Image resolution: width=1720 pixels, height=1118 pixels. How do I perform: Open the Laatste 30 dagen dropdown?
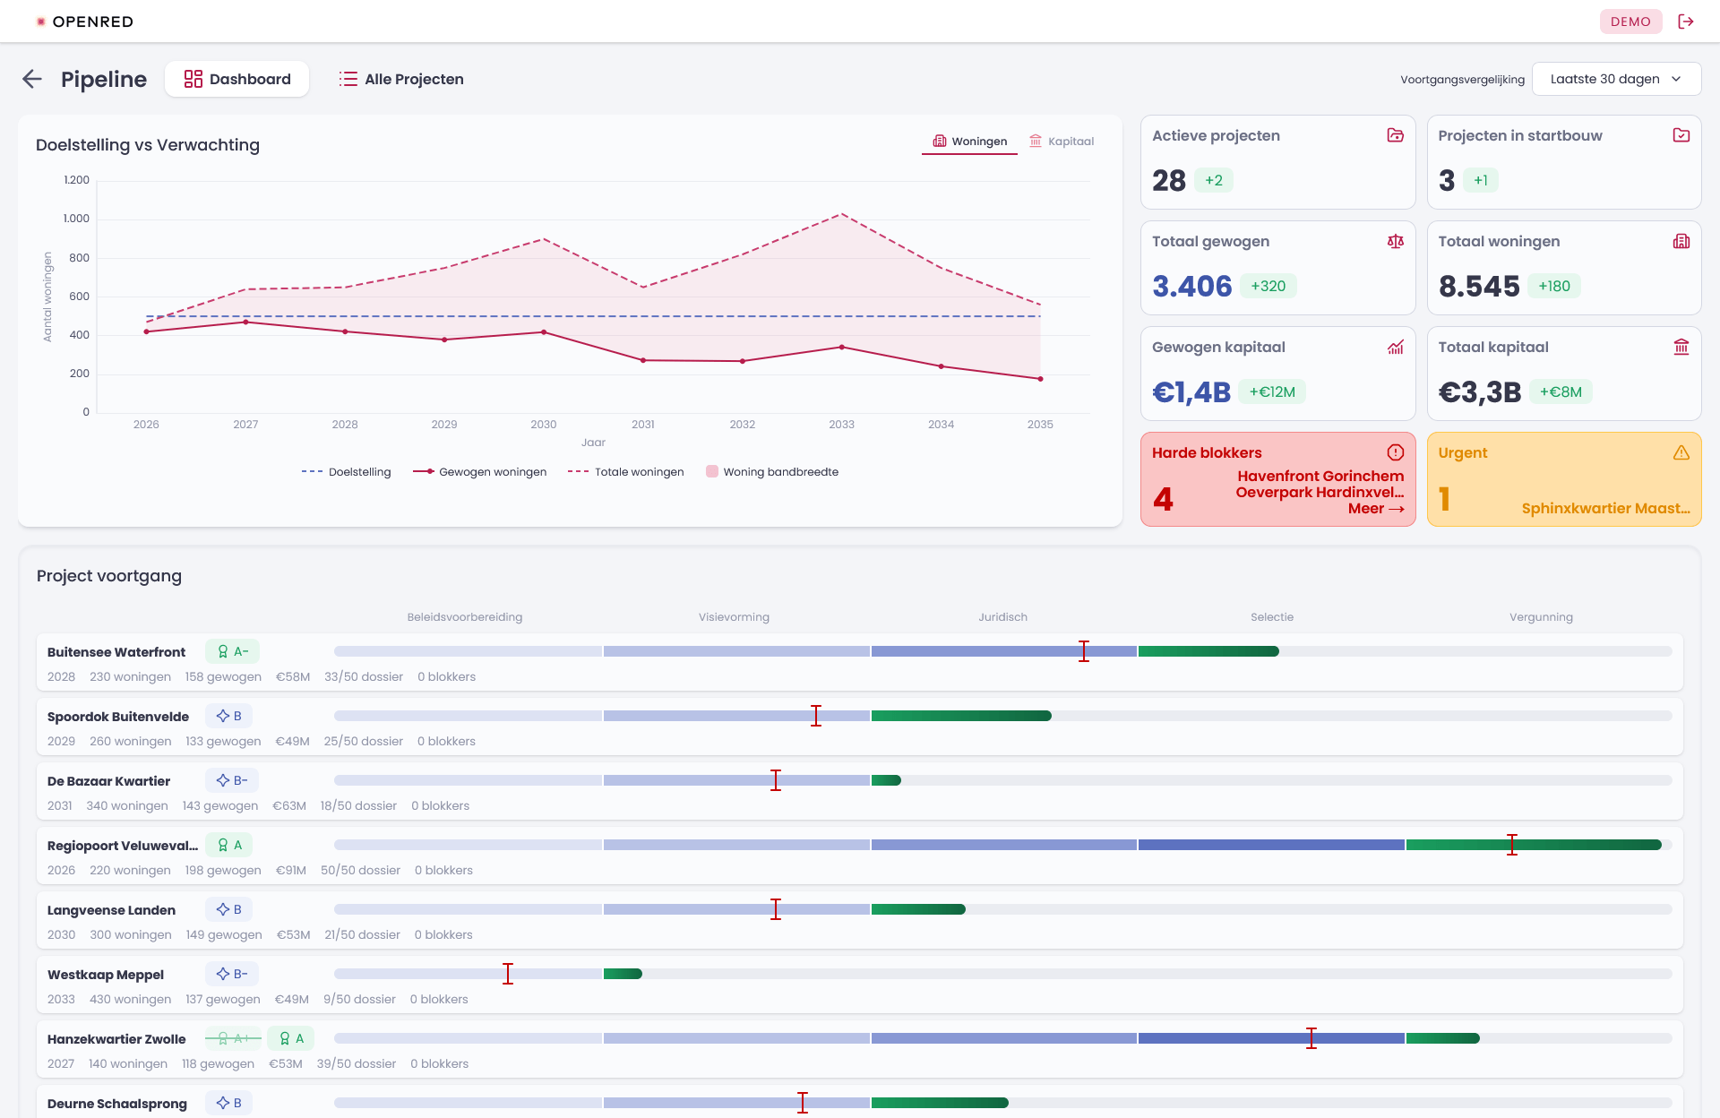(x=1616, y=79)
